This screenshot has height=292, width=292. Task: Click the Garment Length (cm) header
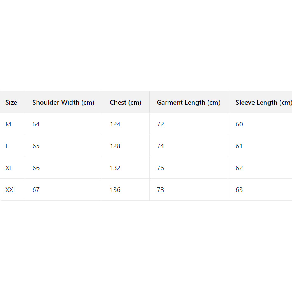(x=189, y=103)
